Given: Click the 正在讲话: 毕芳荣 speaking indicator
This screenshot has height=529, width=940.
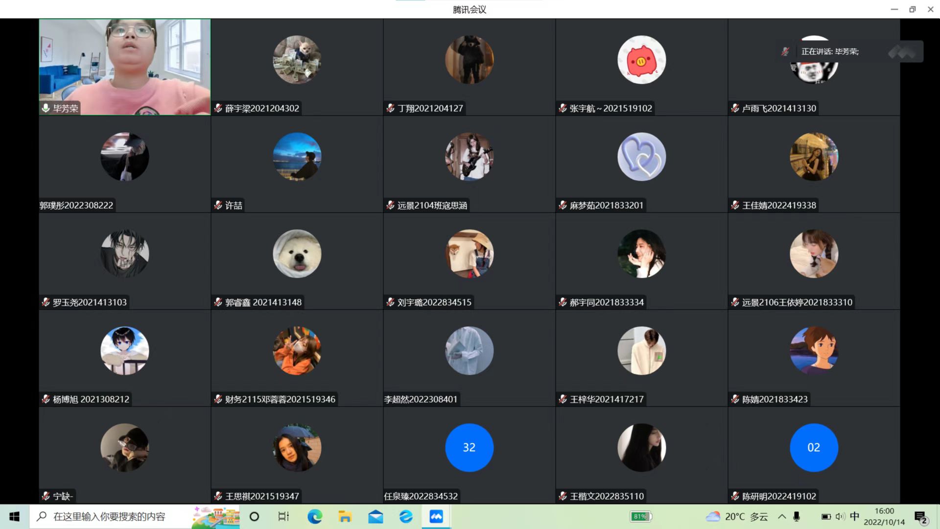Looking at the screenshot, I should 830,51.
